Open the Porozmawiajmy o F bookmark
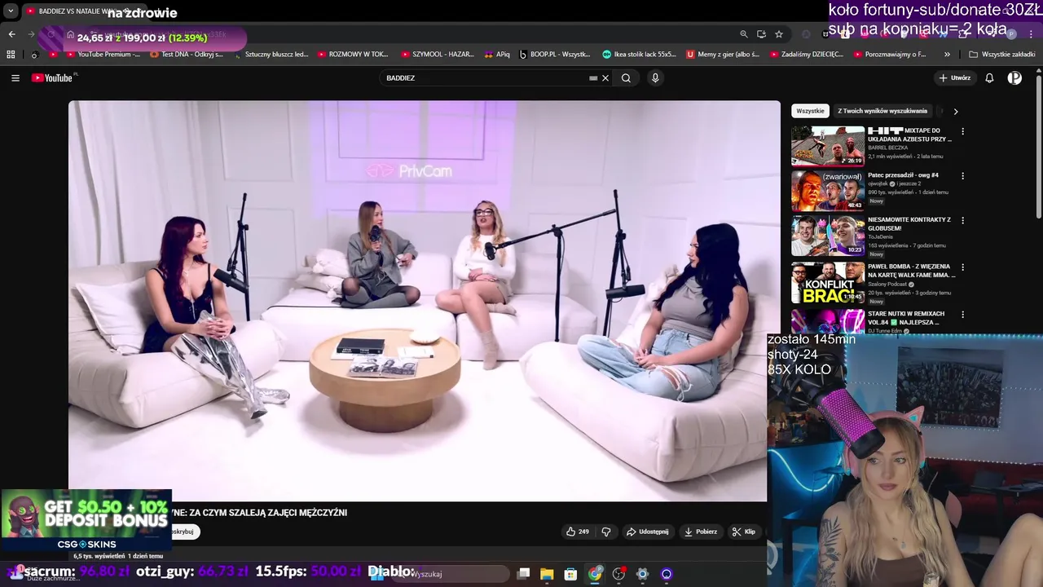1043x587 pixels. pos(891,55)
